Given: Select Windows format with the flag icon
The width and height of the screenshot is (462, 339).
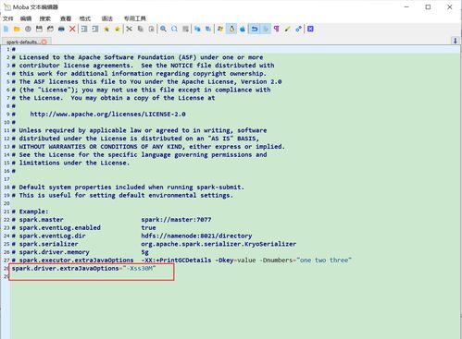Looking at the screenshot, I should tap(220, 29).
